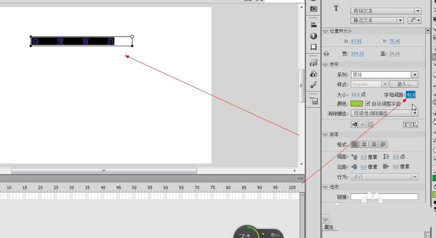
Task: Open the timeline panel options menu
Action: [300, 178]
